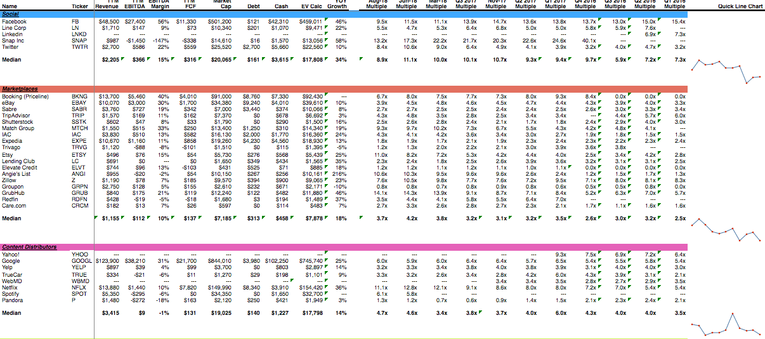Click the Spotify name cell
The image size is (765, 339).
10,294
